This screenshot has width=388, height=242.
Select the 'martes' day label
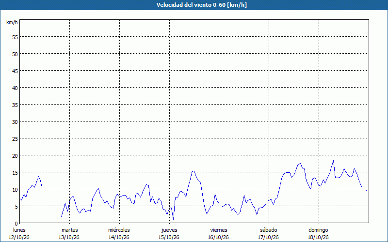click(70, 230)
